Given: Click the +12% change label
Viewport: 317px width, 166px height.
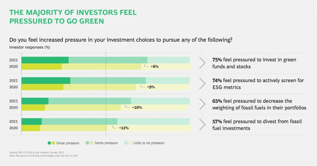Looking at the screenshot, I should [124, 128].
